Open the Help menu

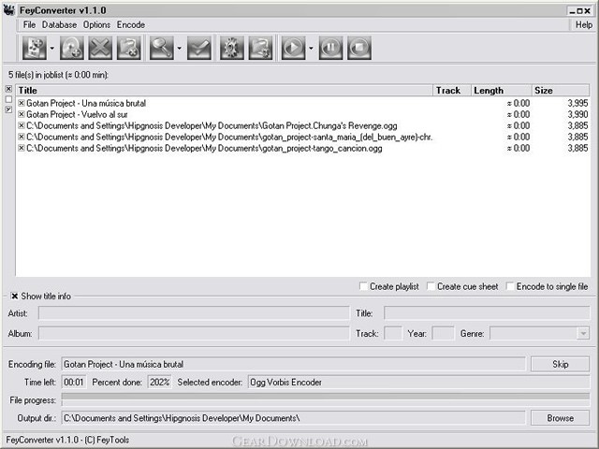[x=584, y=25]
